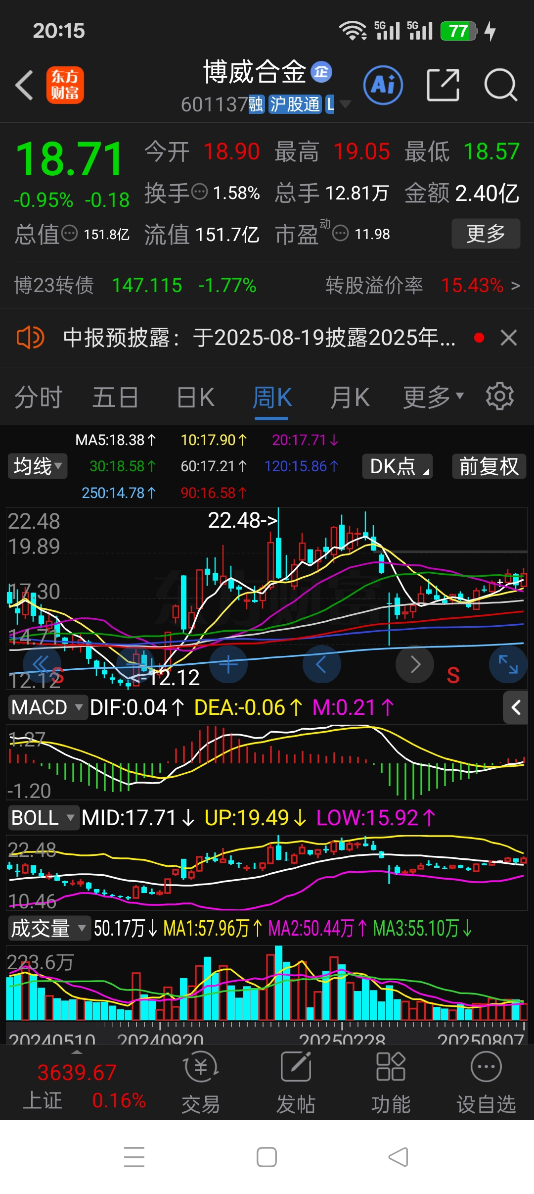Screen dimensions: 534x1194
Task: Tap the 市盈 info circle icon
Action: 340,233
